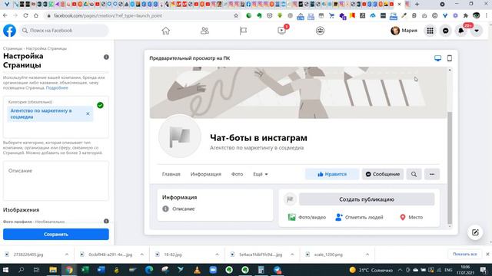
Task: Switch to desktop preview icon
Action: point(437,58)
